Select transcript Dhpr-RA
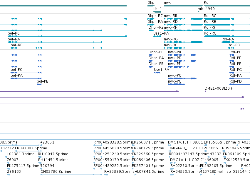 (x=155, y=22)
